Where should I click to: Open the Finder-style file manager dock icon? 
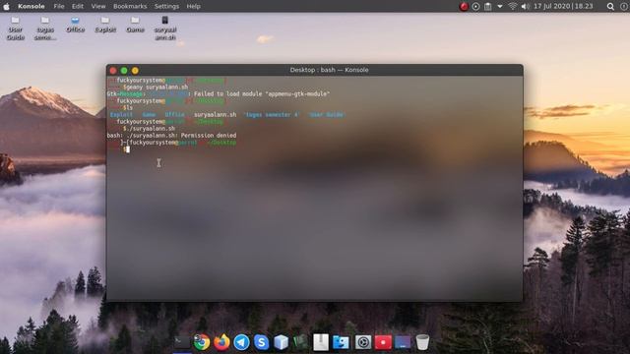point(341,342)
